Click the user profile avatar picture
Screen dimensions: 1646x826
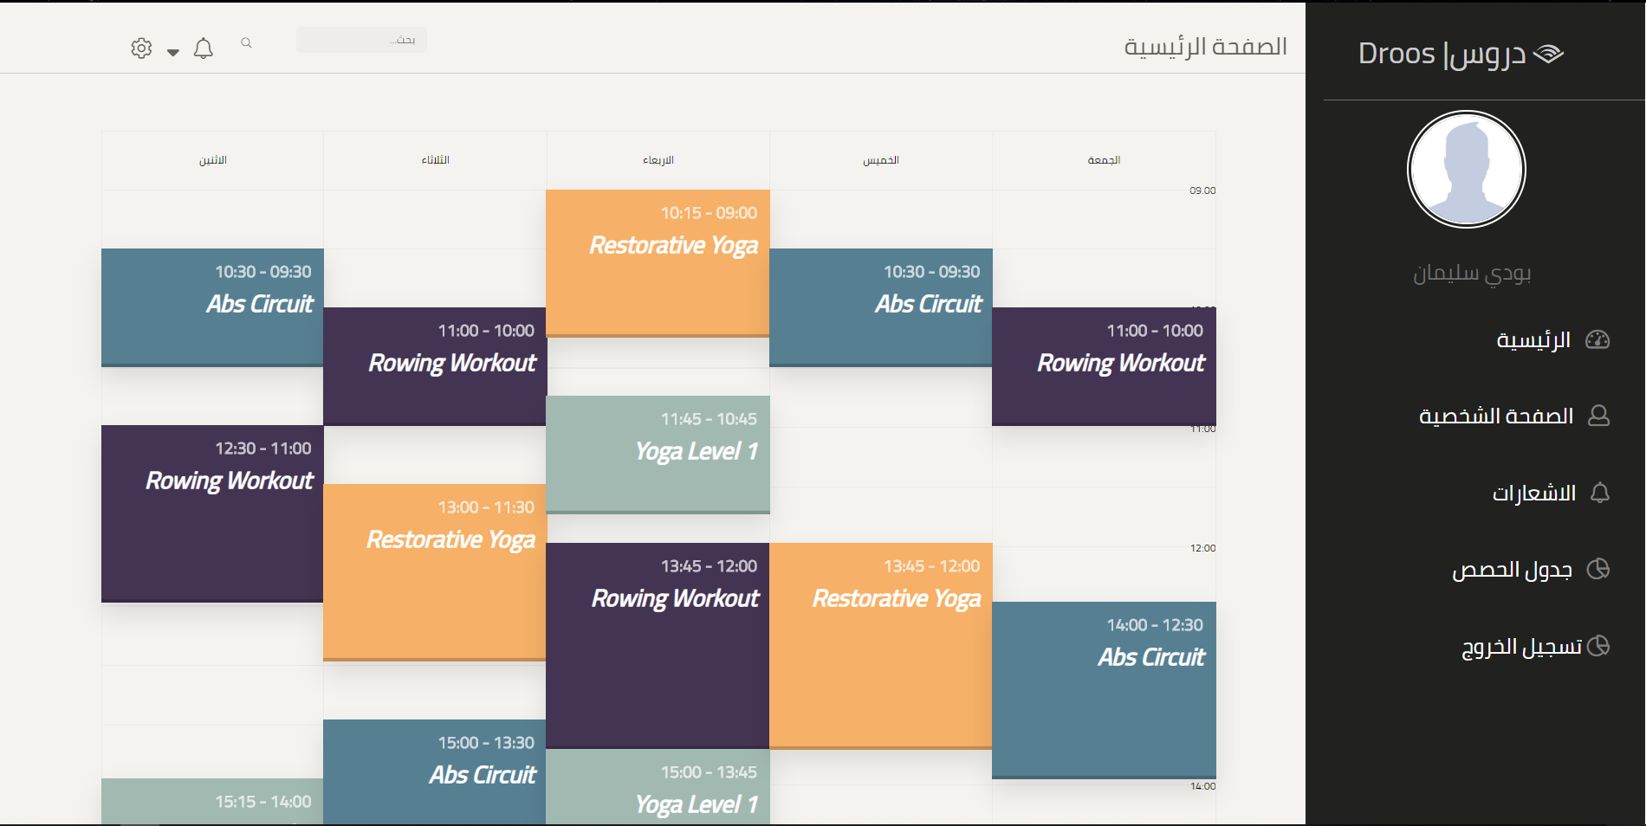1467,170
